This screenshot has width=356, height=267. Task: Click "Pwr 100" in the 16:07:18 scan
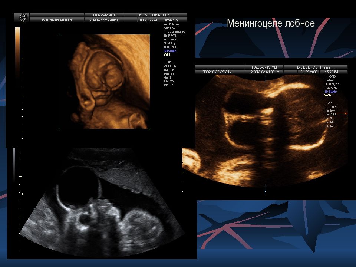coord(169,73)
